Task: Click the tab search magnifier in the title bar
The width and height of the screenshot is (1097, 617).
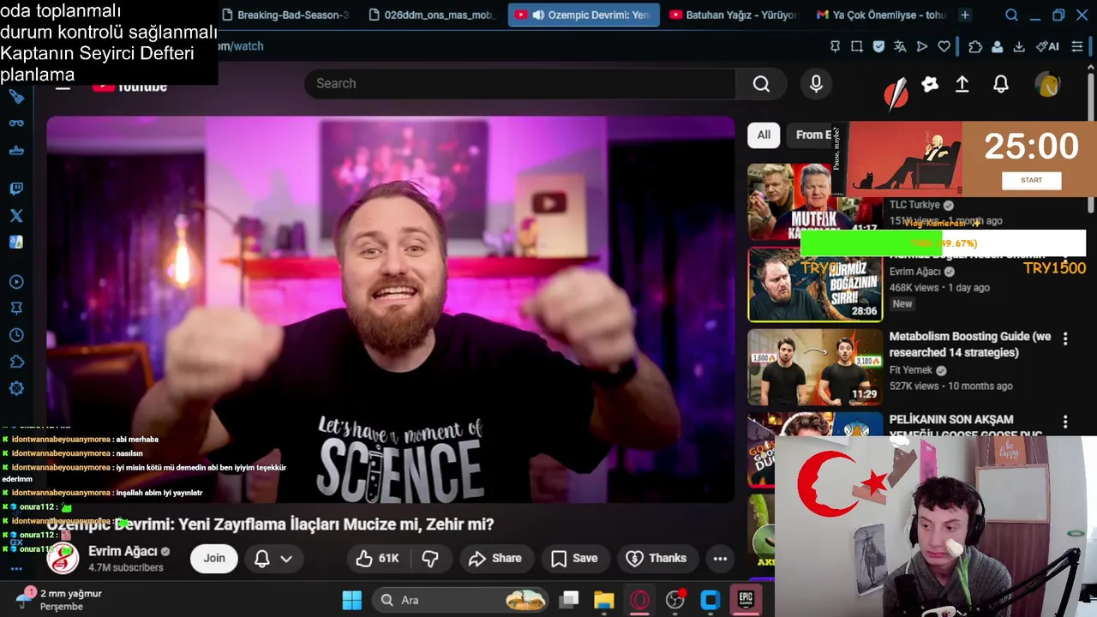Action: pos(1011,15)
